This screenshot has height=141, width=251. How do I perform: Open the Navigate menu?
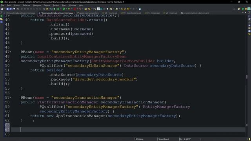(x=37, y=5)
